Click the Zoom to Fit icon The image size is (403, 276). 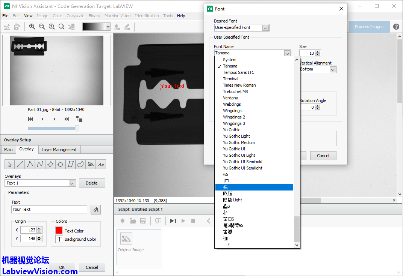[61, 27]
